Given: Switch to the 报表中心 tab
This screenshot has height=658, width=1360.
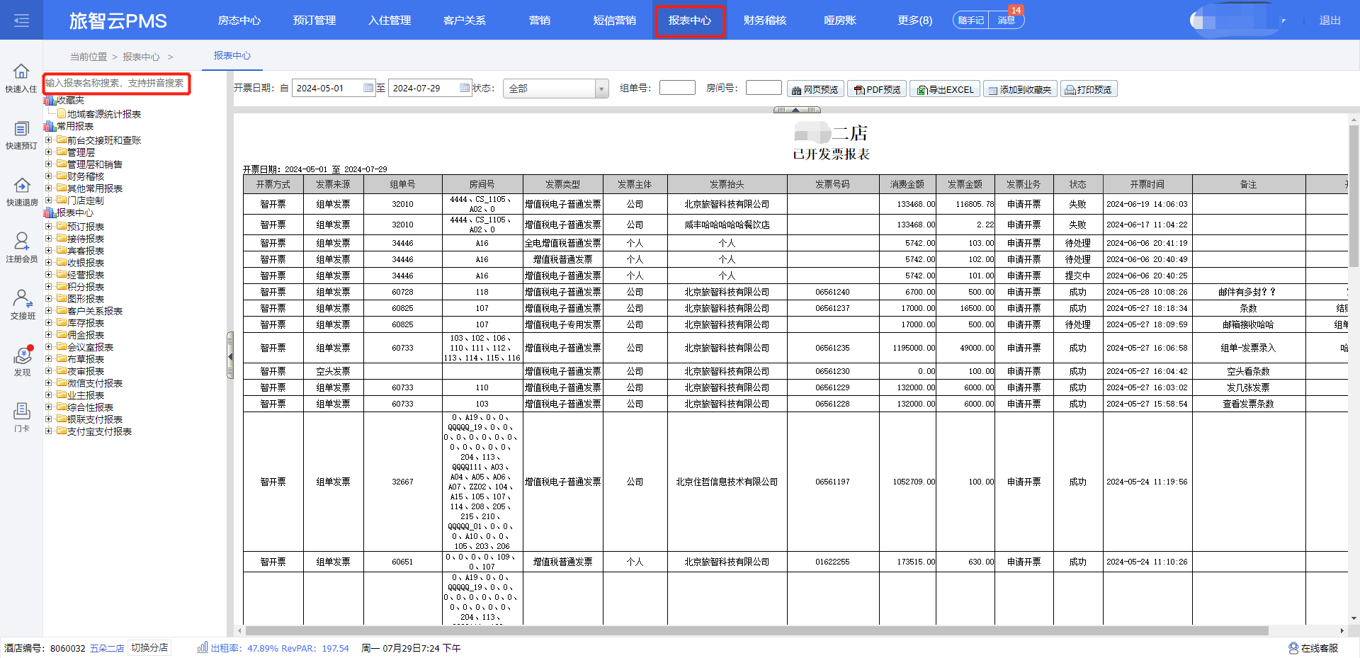Looking at the screenshot, I should 232,55.
